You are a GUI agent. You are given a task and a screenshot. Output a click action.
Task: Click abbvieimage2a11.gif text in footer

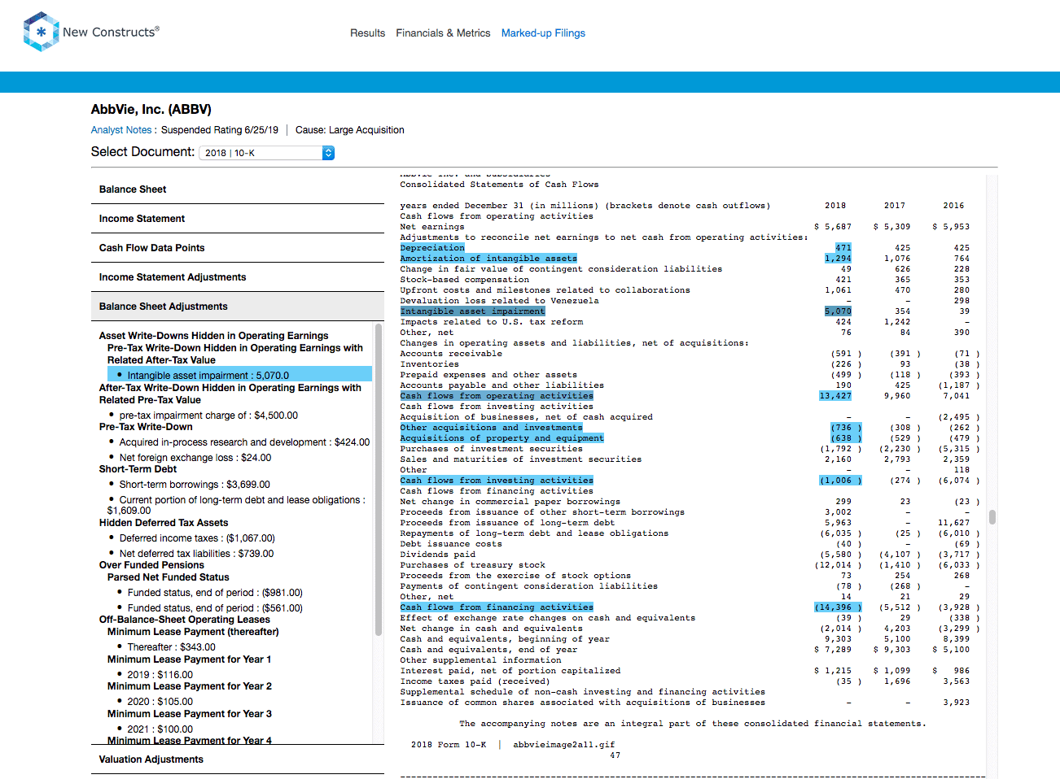click(x=564, y=745)
